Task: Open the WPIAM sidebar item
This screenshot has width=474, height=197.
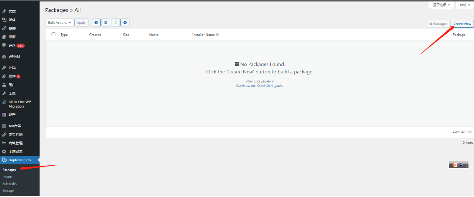Action: click(14, 56)
